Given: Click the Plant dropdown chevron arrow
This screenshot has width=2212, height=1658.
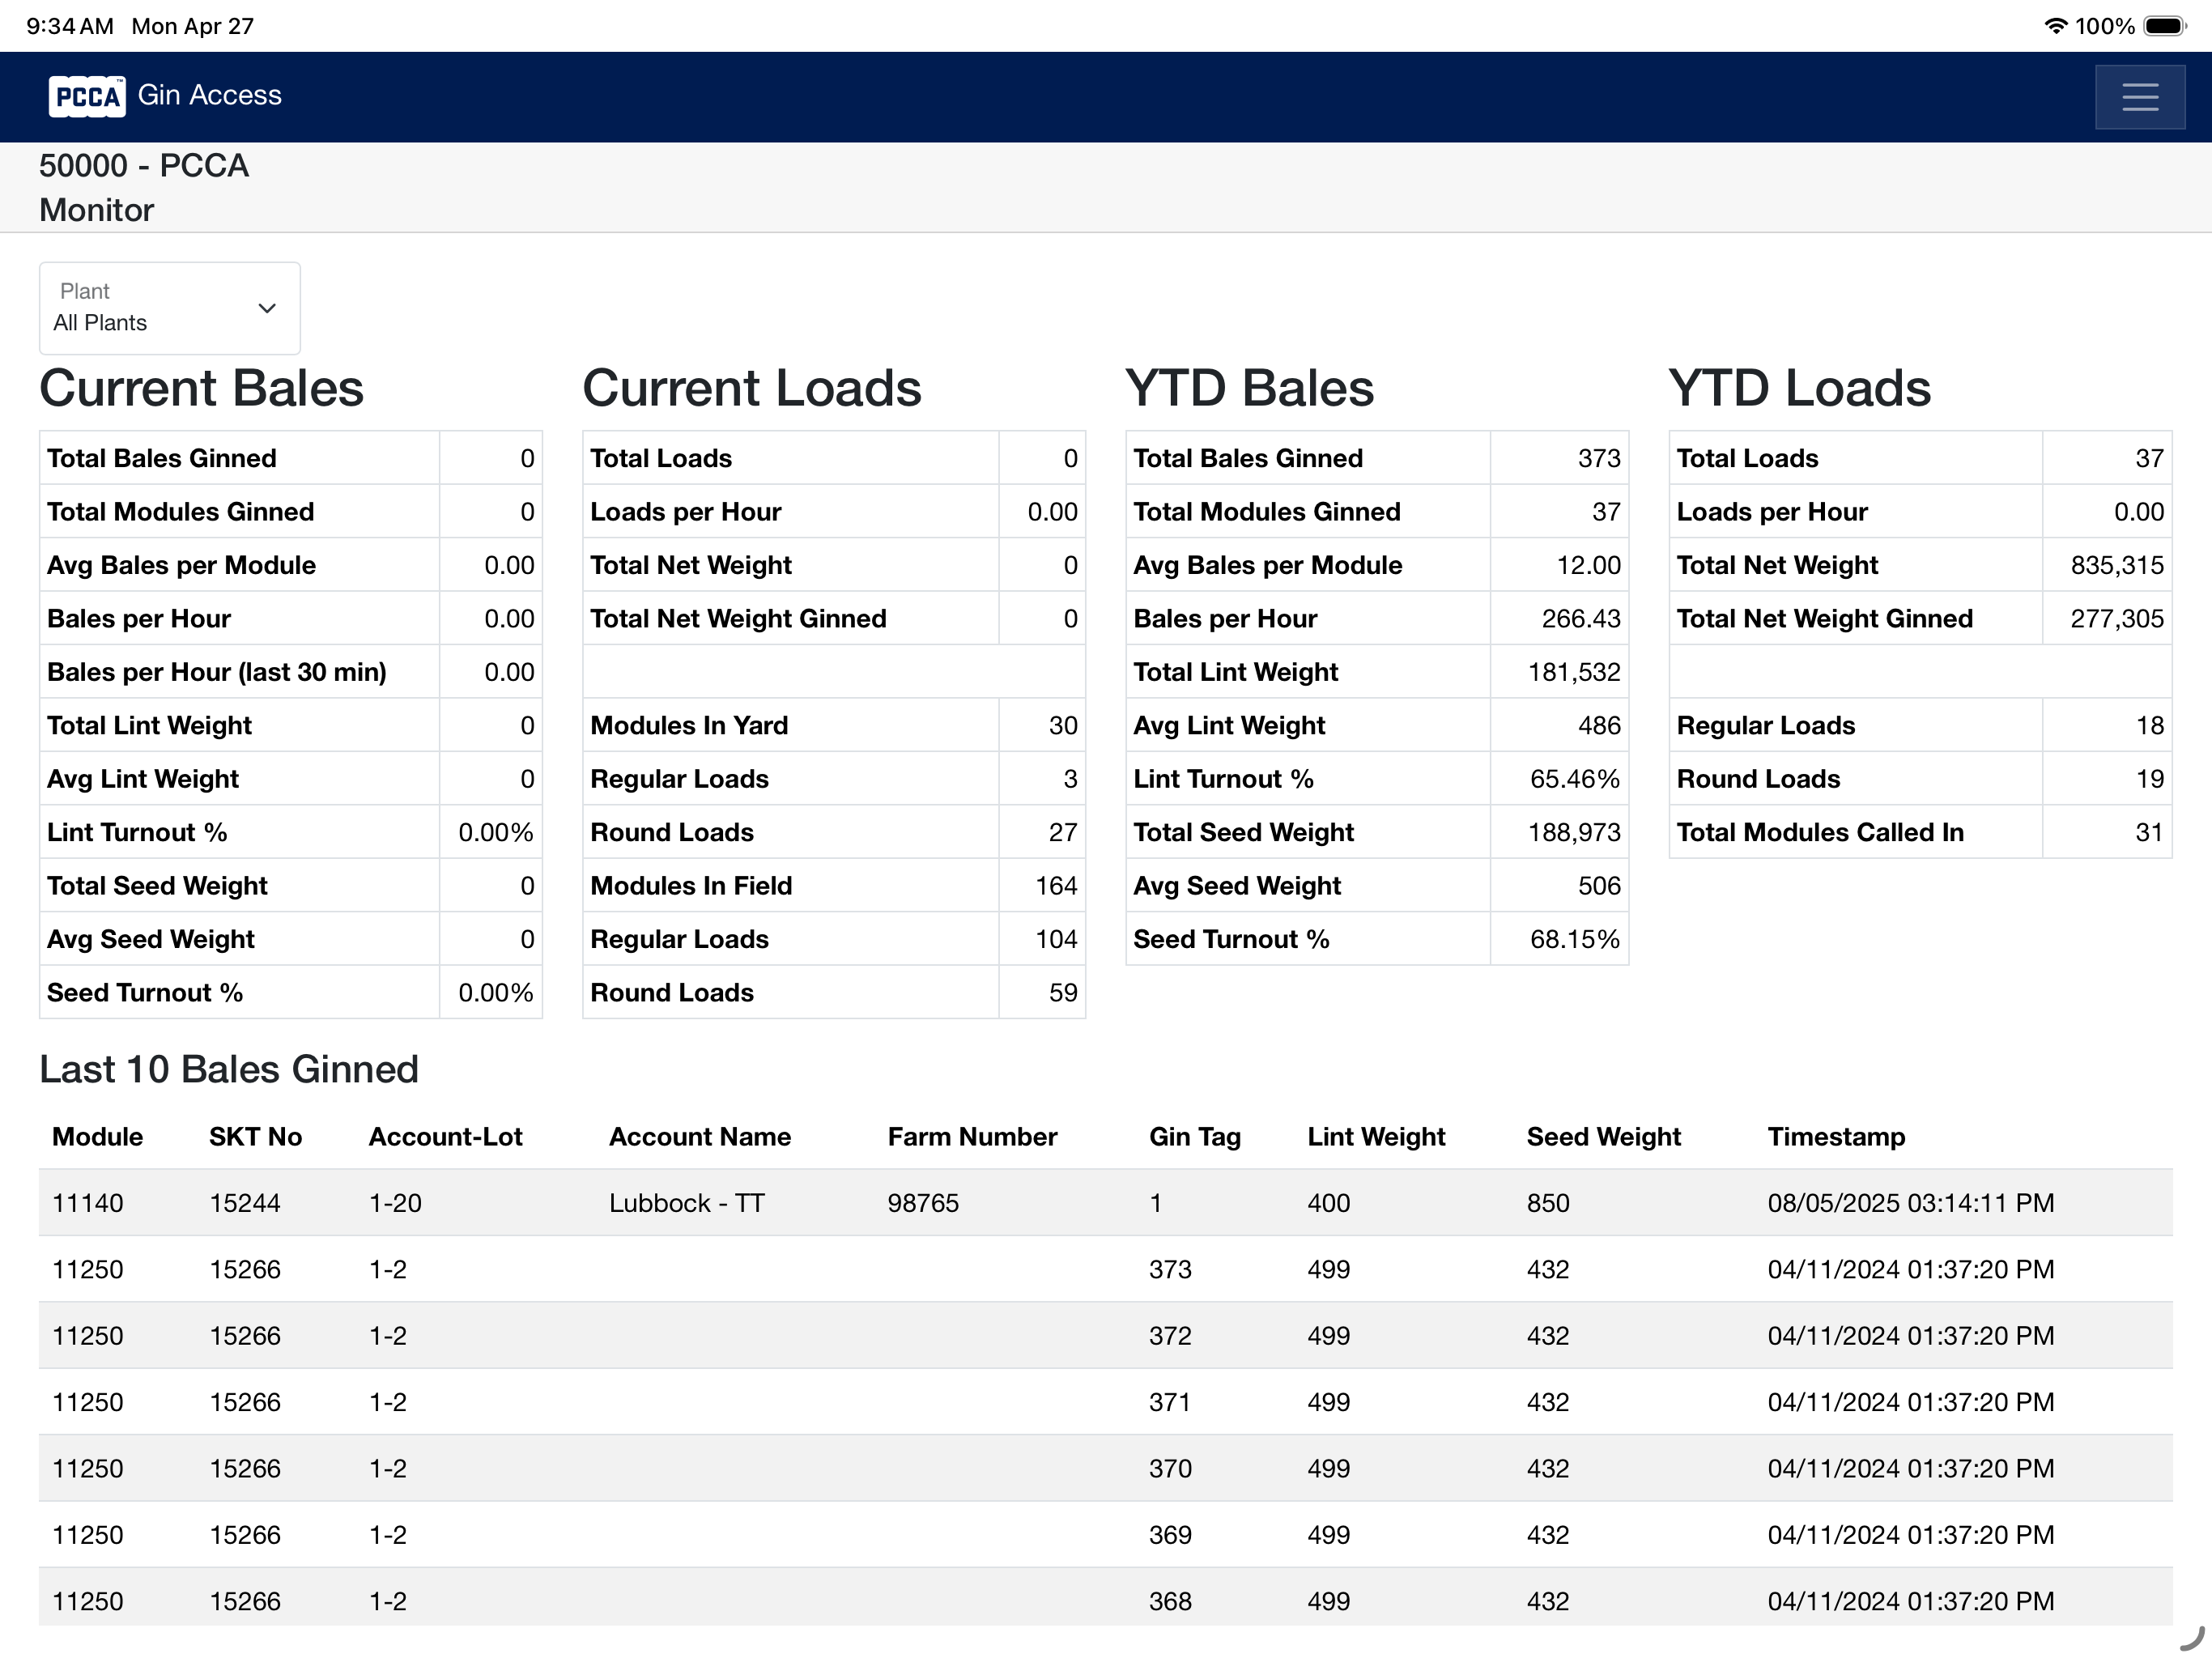Looking at the screenshot, I should tap(267, 308).
